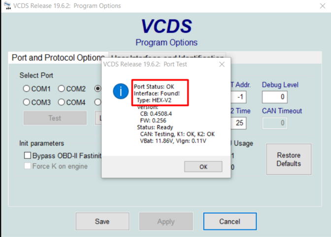This screenshot has height=237, width=331.
Task: Click the 'Port Status: OK' text
Action: click(x=154, y=86)
